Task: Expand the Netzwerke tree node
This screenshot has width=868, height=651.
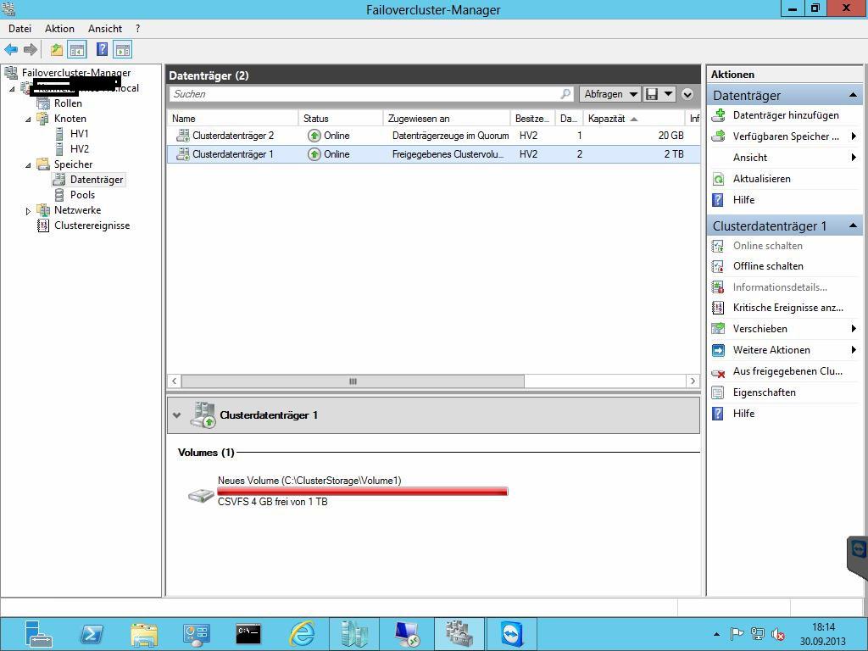Action: coord(28,211)
